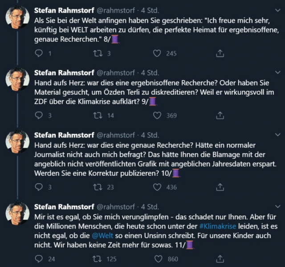
Task: Share the tweet ending 10/
Action: (x=220, y=187)
